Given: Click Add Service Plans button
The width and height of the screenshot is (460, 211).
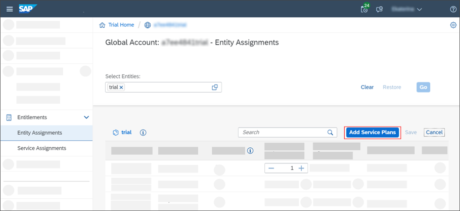Looking at the screenshot, I should (x=372, y=133).
